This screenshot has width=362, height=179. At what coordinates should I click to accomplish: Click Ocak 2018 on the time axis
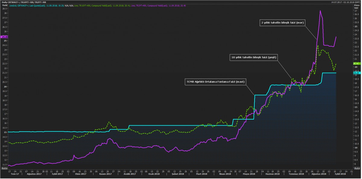pyautogui.click(x=154, y=174)
